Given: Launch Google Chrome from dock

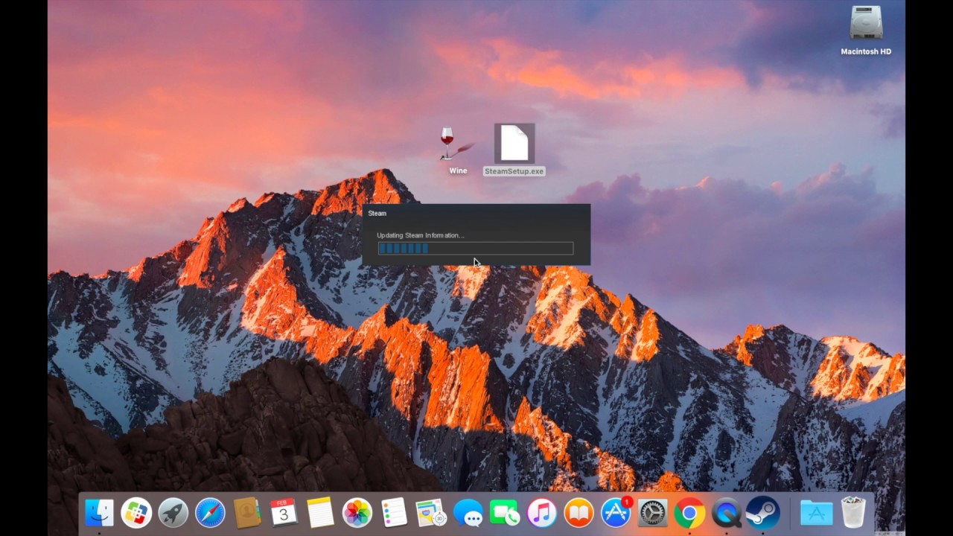Looking at the screenshot, I should click(689, 513).
